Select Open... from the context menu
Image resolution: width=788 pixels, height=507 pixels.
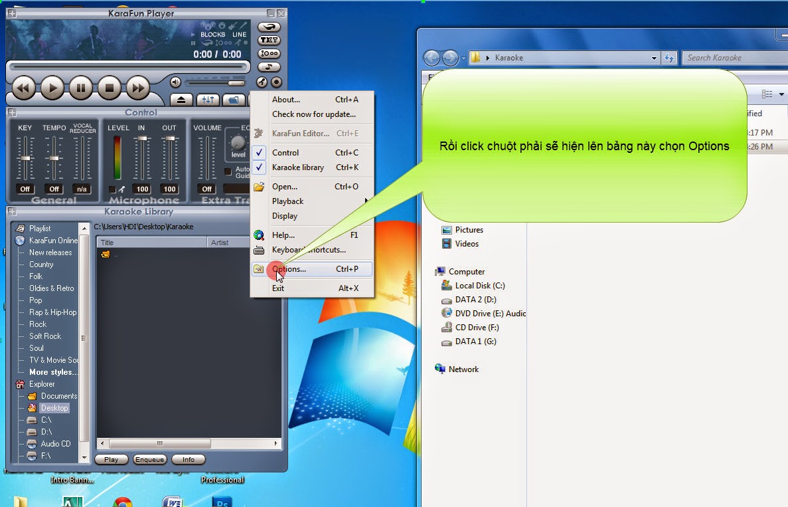point(312,187)
